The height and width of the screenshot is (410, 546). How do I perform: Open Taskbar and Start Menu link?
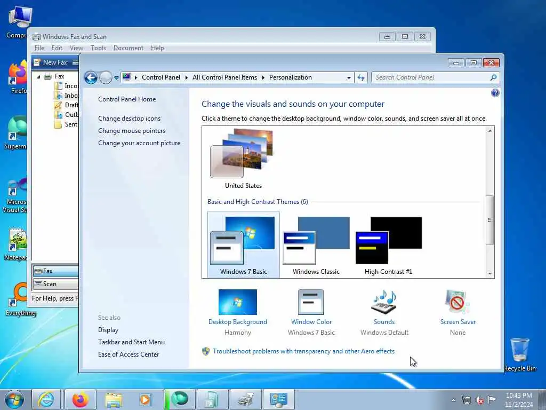[131, 342]
